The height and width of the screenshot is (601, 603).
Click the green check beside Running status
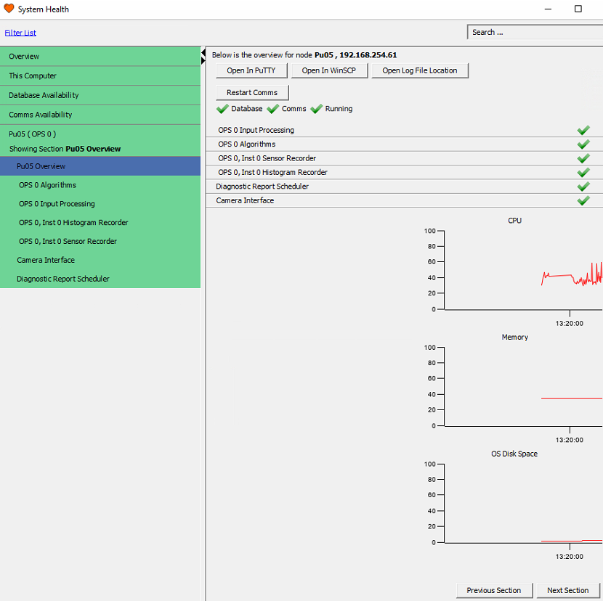tap(317, 109)
